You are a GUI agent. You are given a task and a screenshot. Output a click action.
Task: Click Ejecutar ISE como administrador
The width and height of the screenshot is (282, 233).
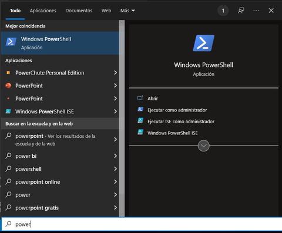[181, 121]
